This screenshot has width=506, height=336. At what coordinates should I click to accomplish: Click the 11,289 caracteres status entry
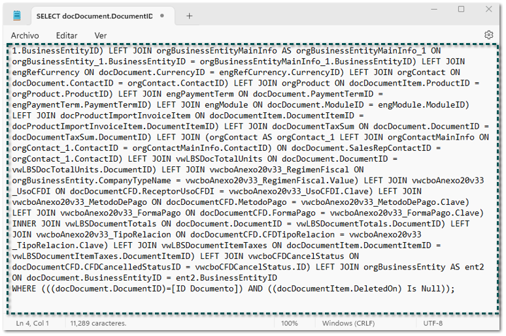tap(99, 323)
